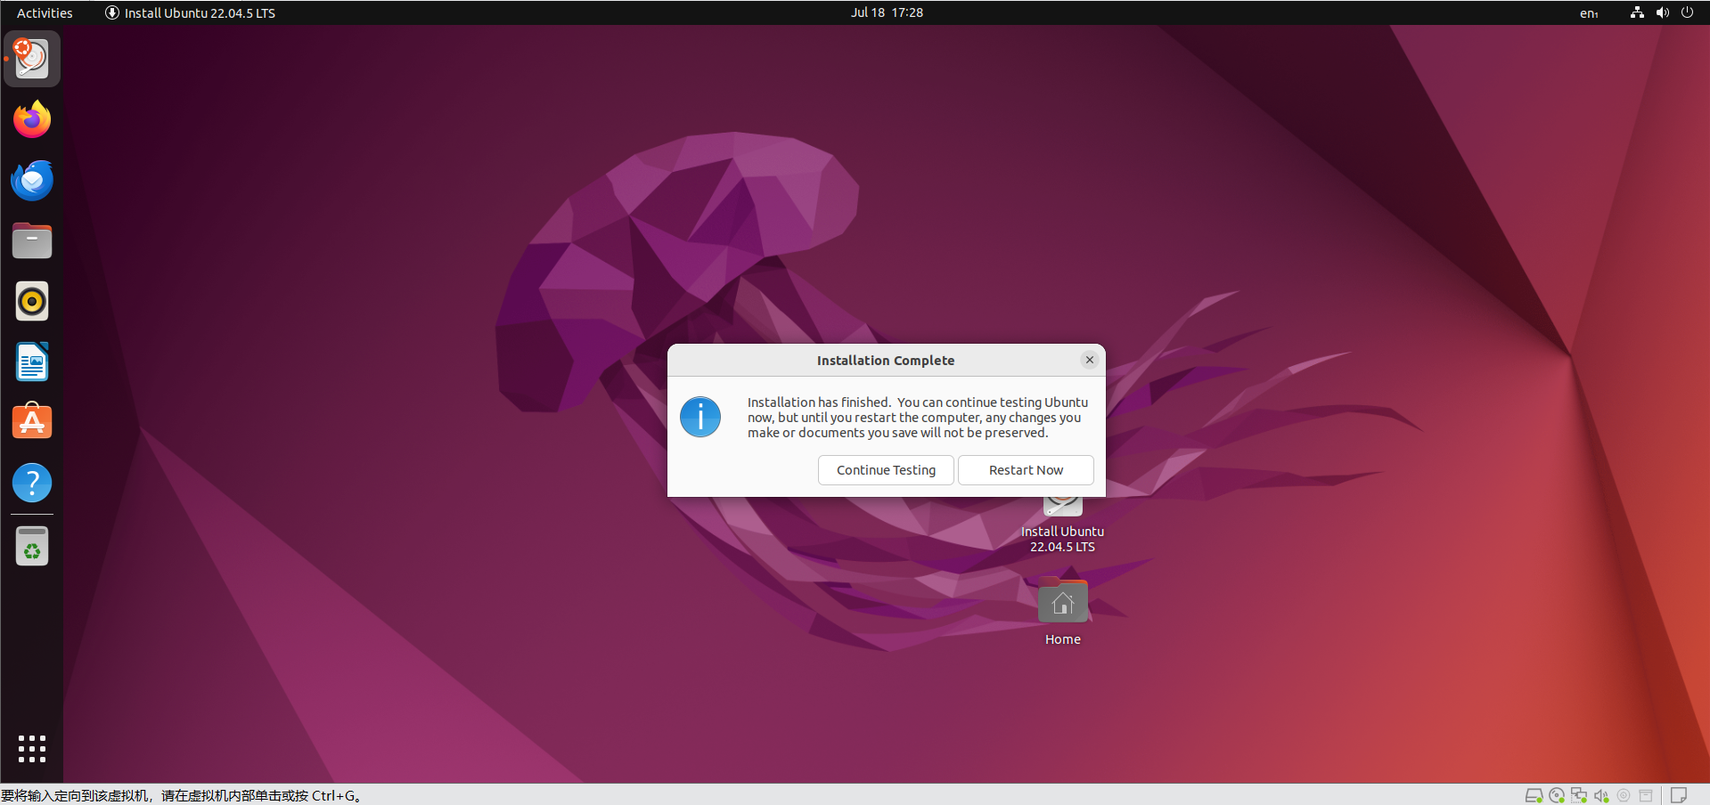Click the Continue Testing button
The width and height of the screenshot is (1710, 805).
coord(885,469)
